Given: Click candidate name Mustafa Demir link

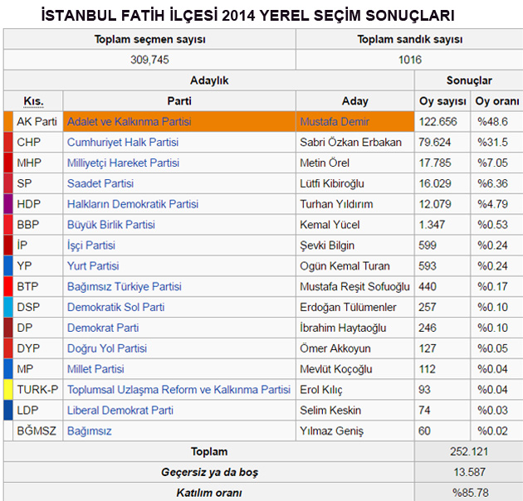Looking at the screenshot, I should 334,122.
